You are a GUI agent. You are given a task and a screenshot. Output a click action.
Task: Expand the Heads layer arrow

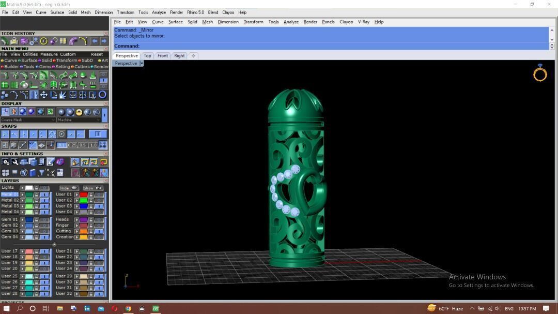(x=76, y=219)
